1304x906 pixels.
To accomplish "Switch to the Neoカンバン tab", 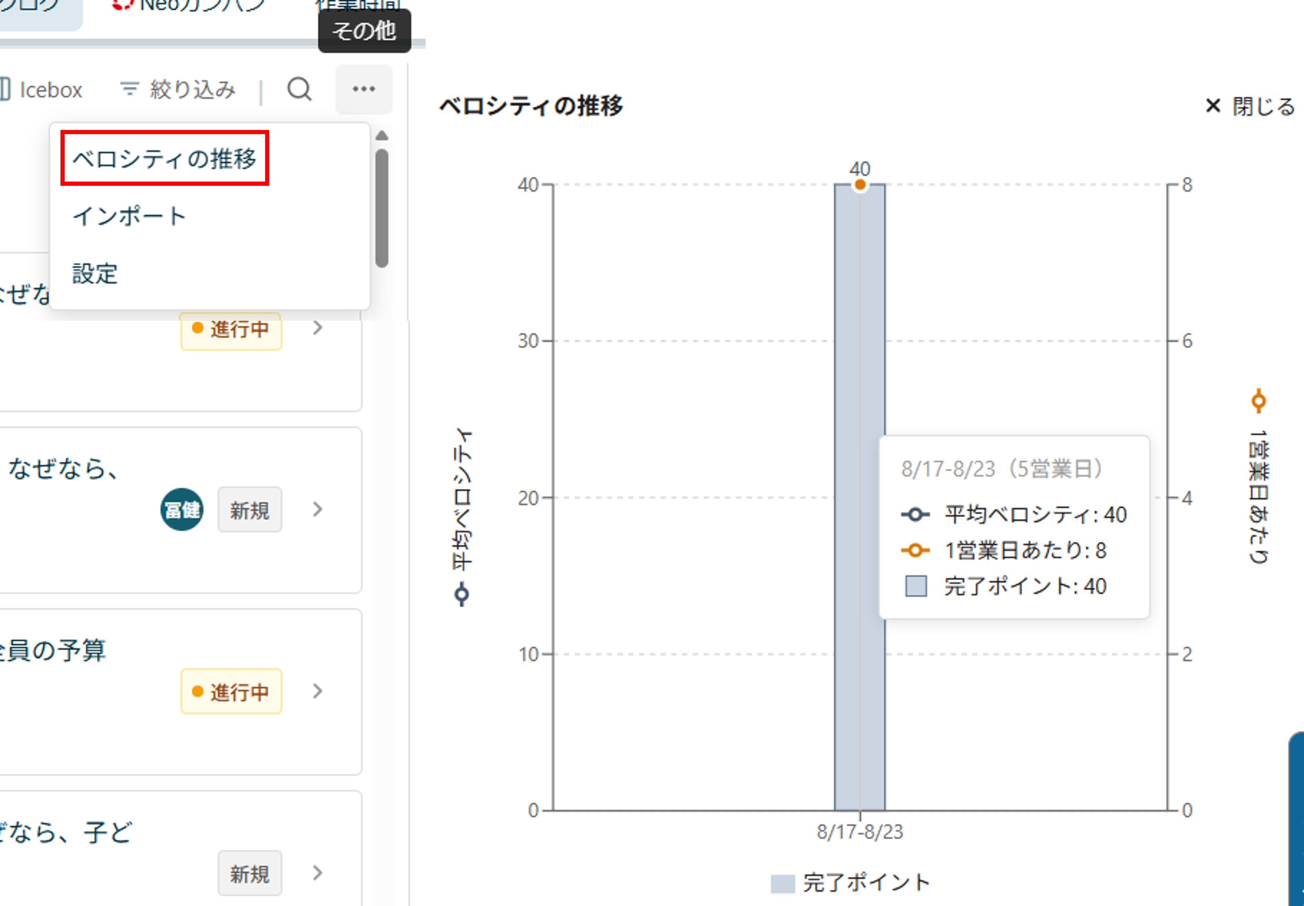I will point(189,6).
